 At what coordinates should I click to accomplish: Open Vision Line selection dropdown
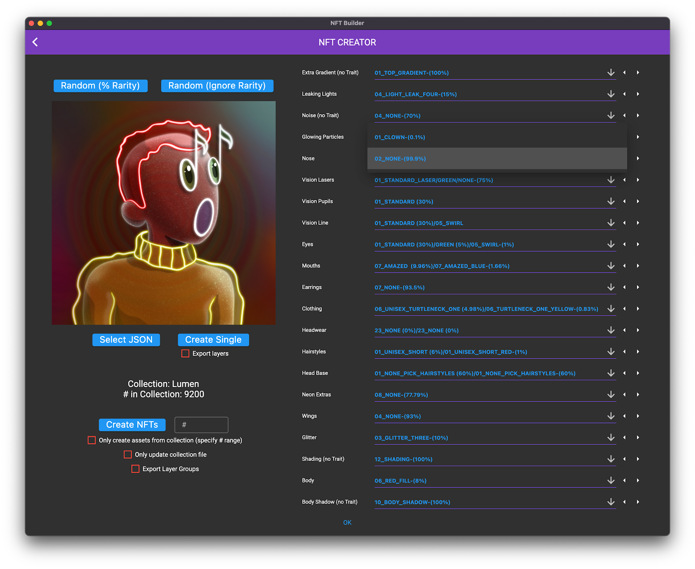click(495, 223)
